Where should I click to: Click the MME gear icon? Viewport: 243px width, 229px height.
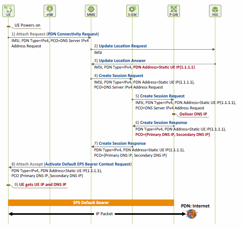tap(91, 11)
